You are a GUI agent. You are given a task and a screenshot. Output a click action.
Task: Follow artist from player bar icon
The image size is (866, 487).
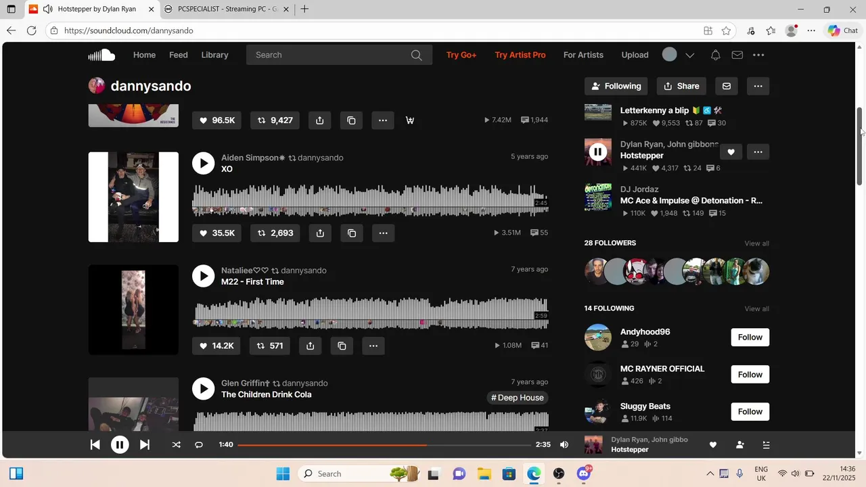pyautogui.click(x=739, y=444)
